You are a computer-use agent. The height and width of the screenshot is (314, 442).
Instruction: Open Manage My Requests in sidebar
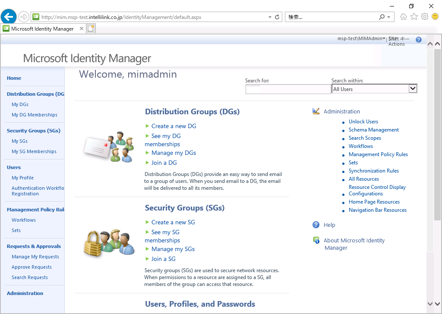[35, 257]
